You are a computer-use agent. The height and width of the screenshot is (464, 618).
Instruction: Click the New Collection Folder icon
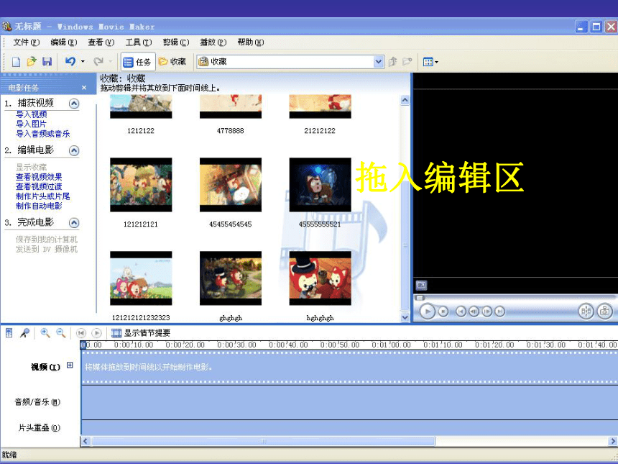point(407,62)
